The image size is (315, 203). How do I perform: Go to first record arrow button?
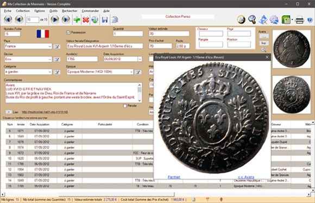tap(8, 19)
